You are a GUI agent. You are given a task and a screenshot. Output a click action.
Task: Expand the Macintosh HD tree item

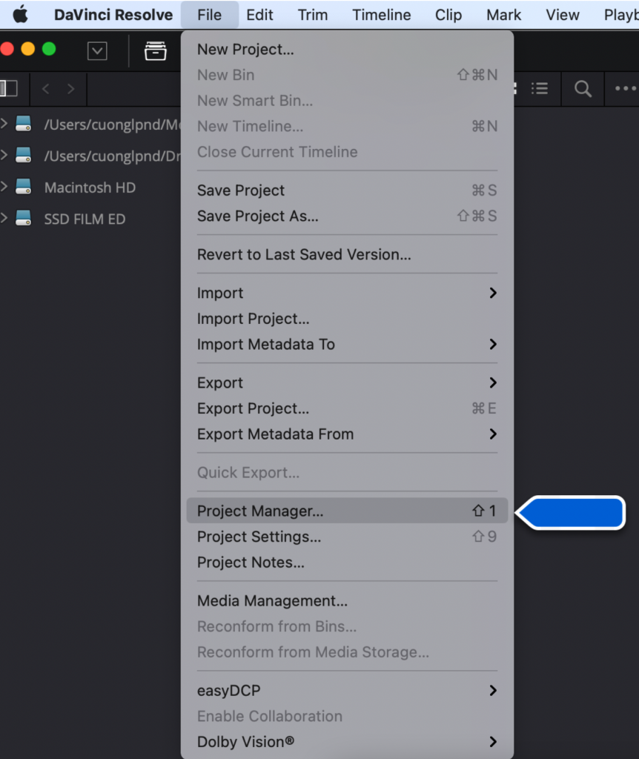[x=4, y=187]
